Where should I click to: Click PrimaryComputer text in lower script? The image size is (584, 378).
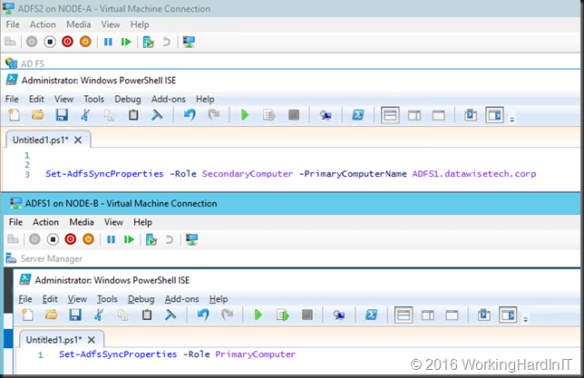[255, 354]
